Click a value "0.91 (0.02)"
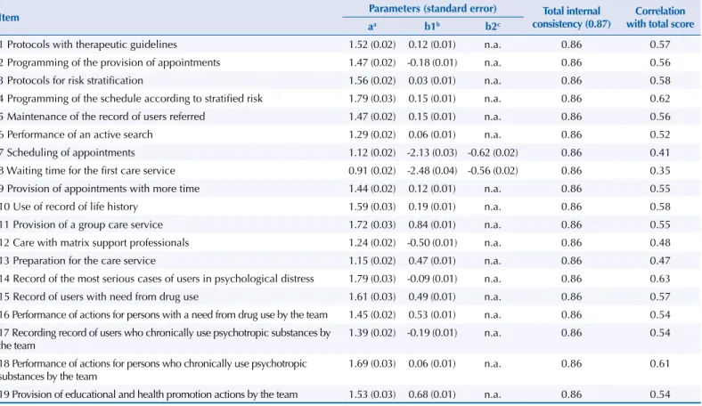 pyautogui.click(x=372, y=171)
